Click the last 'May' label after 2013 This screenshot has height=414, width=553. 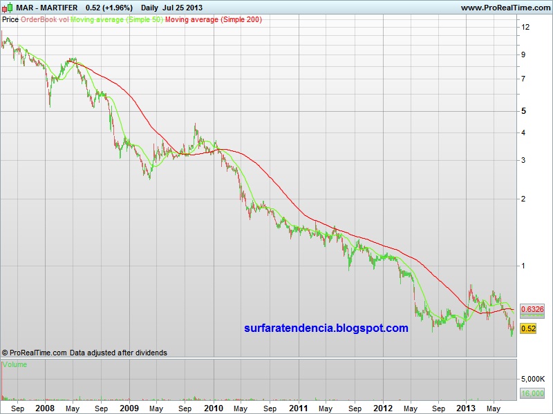pyautogui.click(x=494, y=408)
